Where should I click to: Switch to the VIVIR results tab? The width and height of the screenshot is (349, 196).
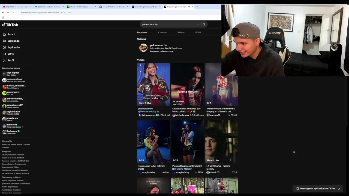tap(198, 32)
